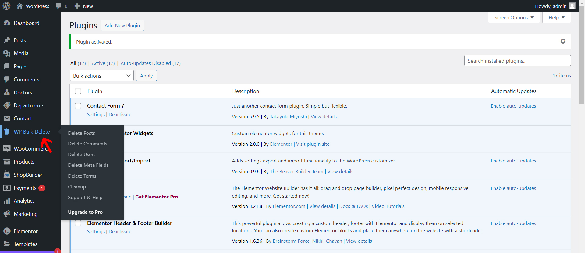The width and height of the screenshot is (585, 253).
Task: Click the Takayuki Miyoshi author link
Action: 288,117
